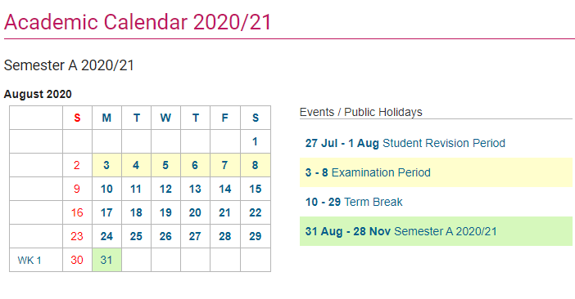575x299 pixels.
Task: Select Sunday August 30
Action: point(77,260)
